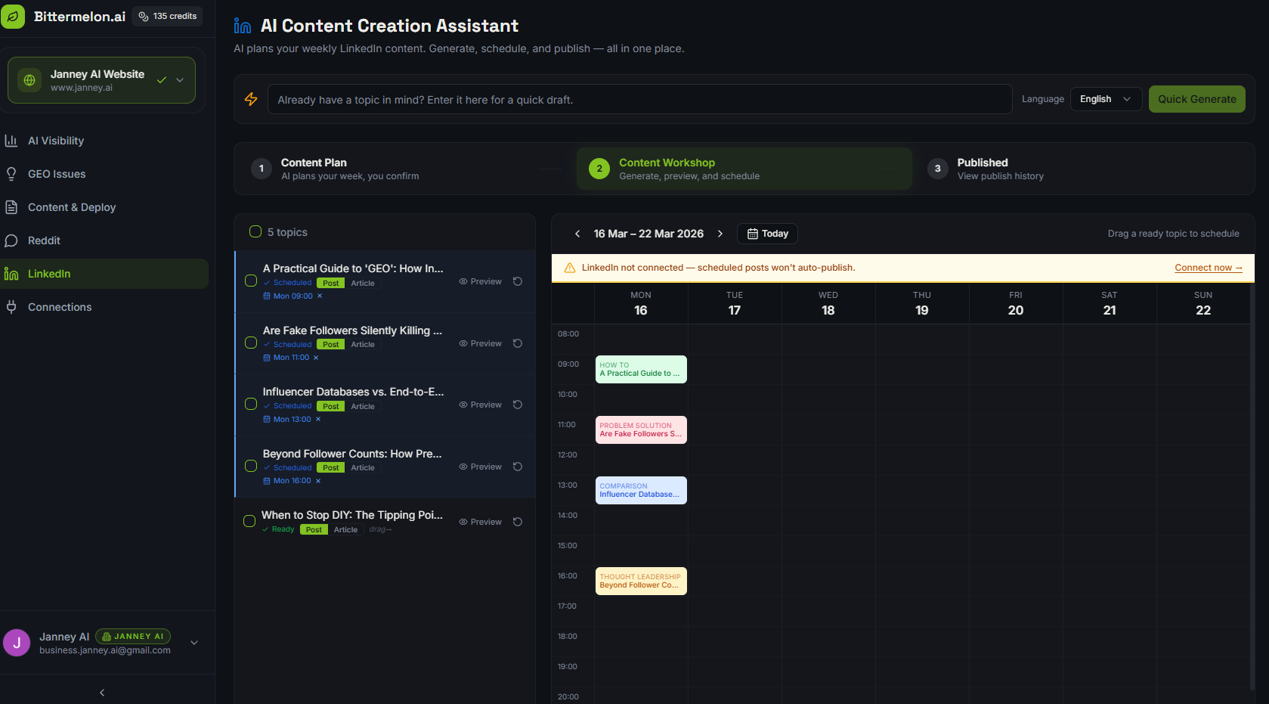Remove the Mon 09:00 schedule with the x icon
Screen dimensions: 1269x704
(320, 296)
